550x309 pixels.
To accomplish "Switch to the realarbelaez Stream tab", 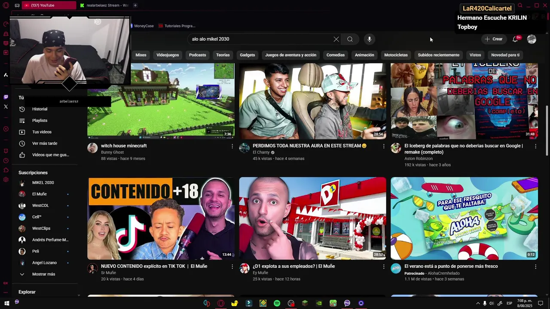I will 104,5.
